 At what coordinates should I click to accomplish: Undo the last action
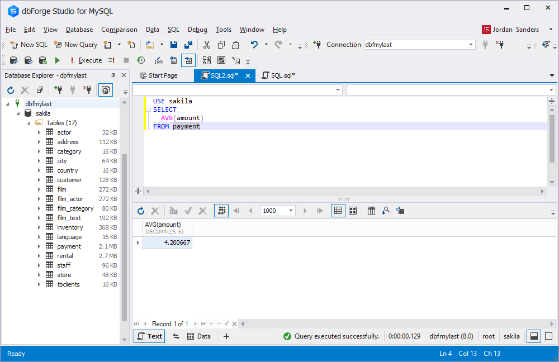click(254, 45)
